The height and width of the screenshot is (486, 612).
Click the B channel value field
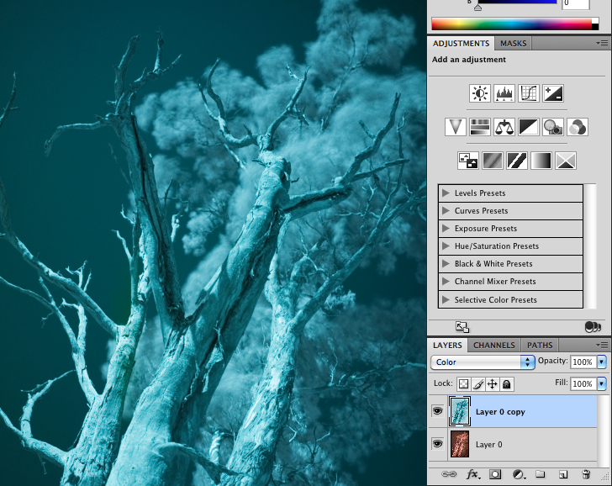pyautogui.click(x=575, y=4)
